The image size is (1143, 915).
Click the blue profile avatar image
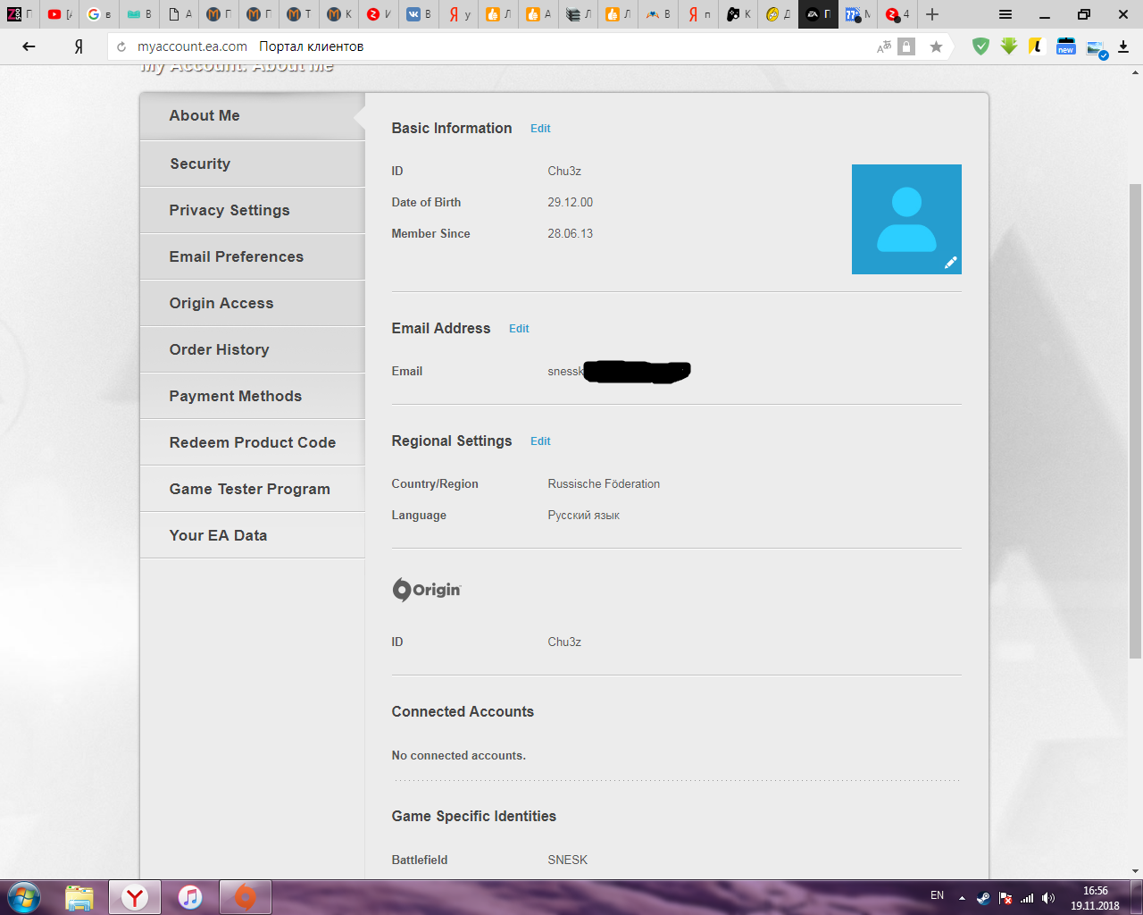(906, 219)
